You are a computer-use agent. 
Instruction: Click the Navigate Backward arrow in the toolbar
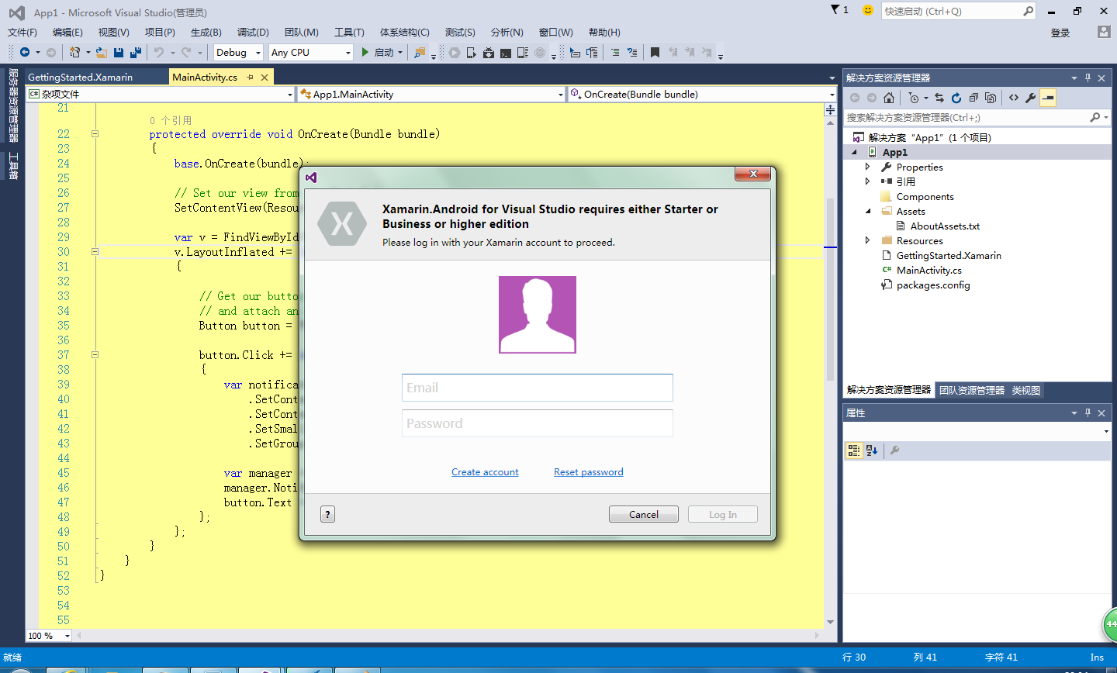pyautogui.click(x=25, y=53)
